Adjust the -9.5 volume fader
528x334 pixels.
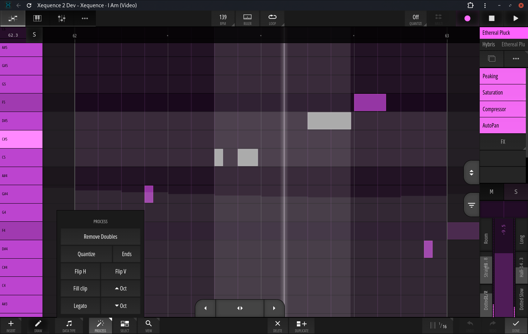(x=504, y=268)
